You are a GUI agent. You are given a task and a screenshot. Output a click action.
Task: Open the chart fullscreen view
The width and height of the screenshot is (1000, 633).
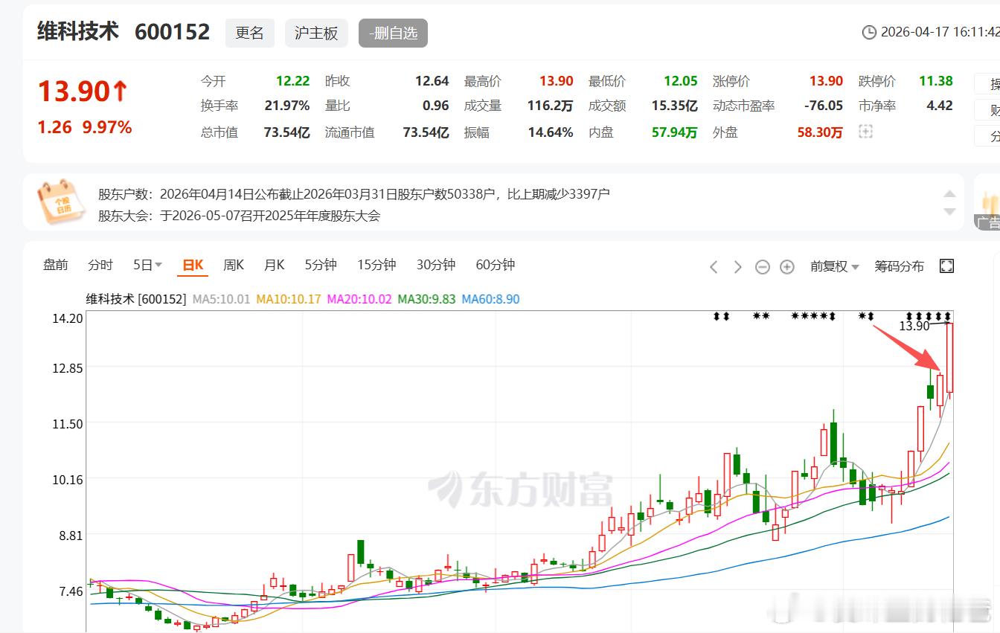(x=946, y=266)
